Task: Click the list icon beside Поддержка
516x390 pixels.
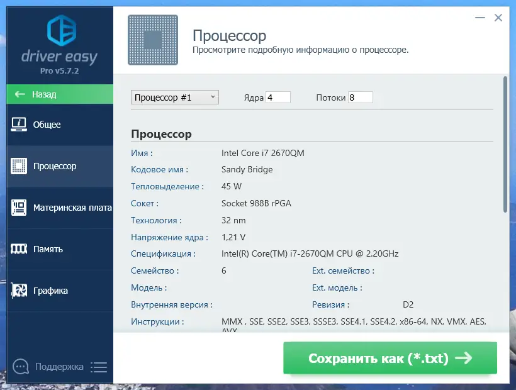Action: click(x=99, y=366)
